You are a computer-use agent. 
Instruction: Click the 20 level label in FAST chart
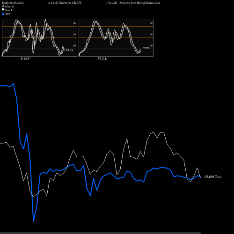coord(74,45)
